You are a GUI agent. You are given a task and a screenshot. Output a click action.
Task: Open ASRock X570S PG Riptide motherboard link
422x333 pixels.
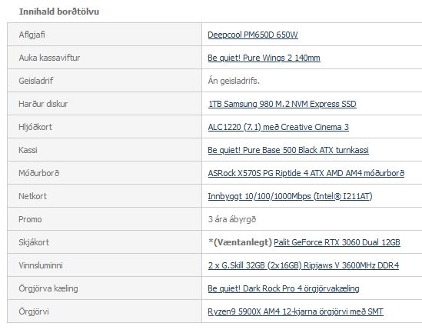point(306,173)
